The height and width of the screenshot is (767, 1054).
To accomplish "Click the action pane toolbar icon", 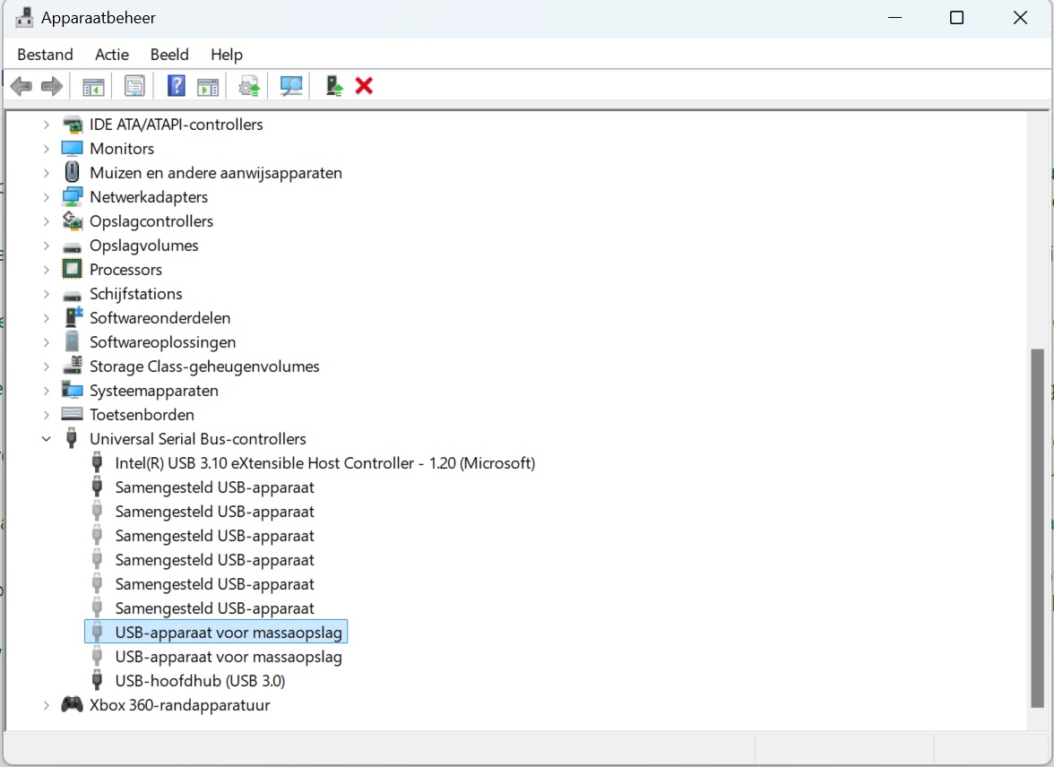I will (208, 87).
